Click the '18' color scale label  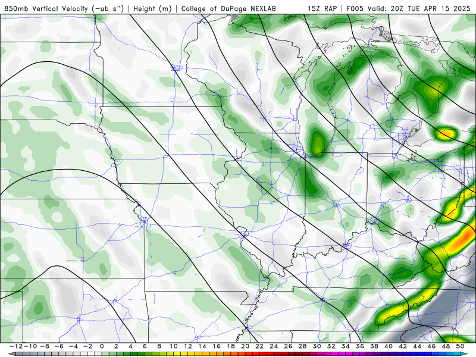[x=231, y=346]
